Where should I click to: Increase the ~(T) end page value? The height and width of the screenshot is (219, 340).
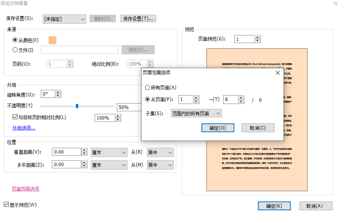241,98
